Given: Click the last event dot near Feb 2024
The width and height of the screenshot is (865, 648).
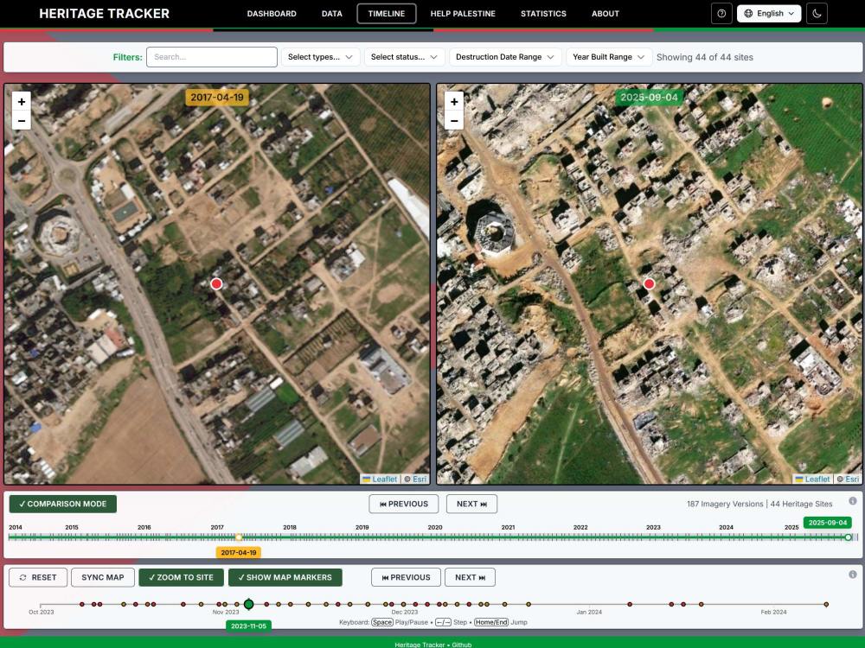Looking at the screenshot, I should [826, 605].
